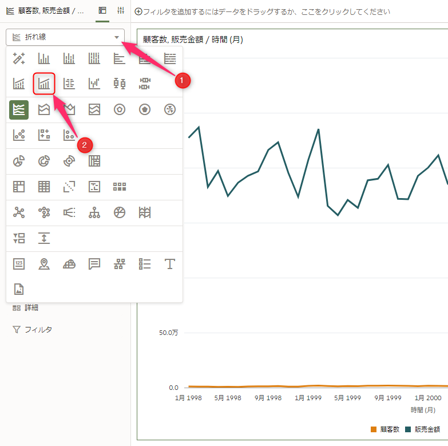
Task: Pick the chord diagram circle icon
Action: pos(120,212)
